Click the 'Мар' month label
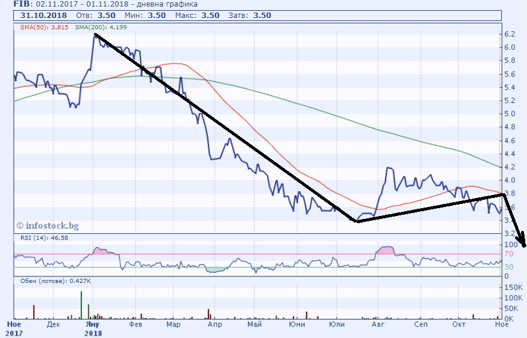527x338 pixels. 174,325
